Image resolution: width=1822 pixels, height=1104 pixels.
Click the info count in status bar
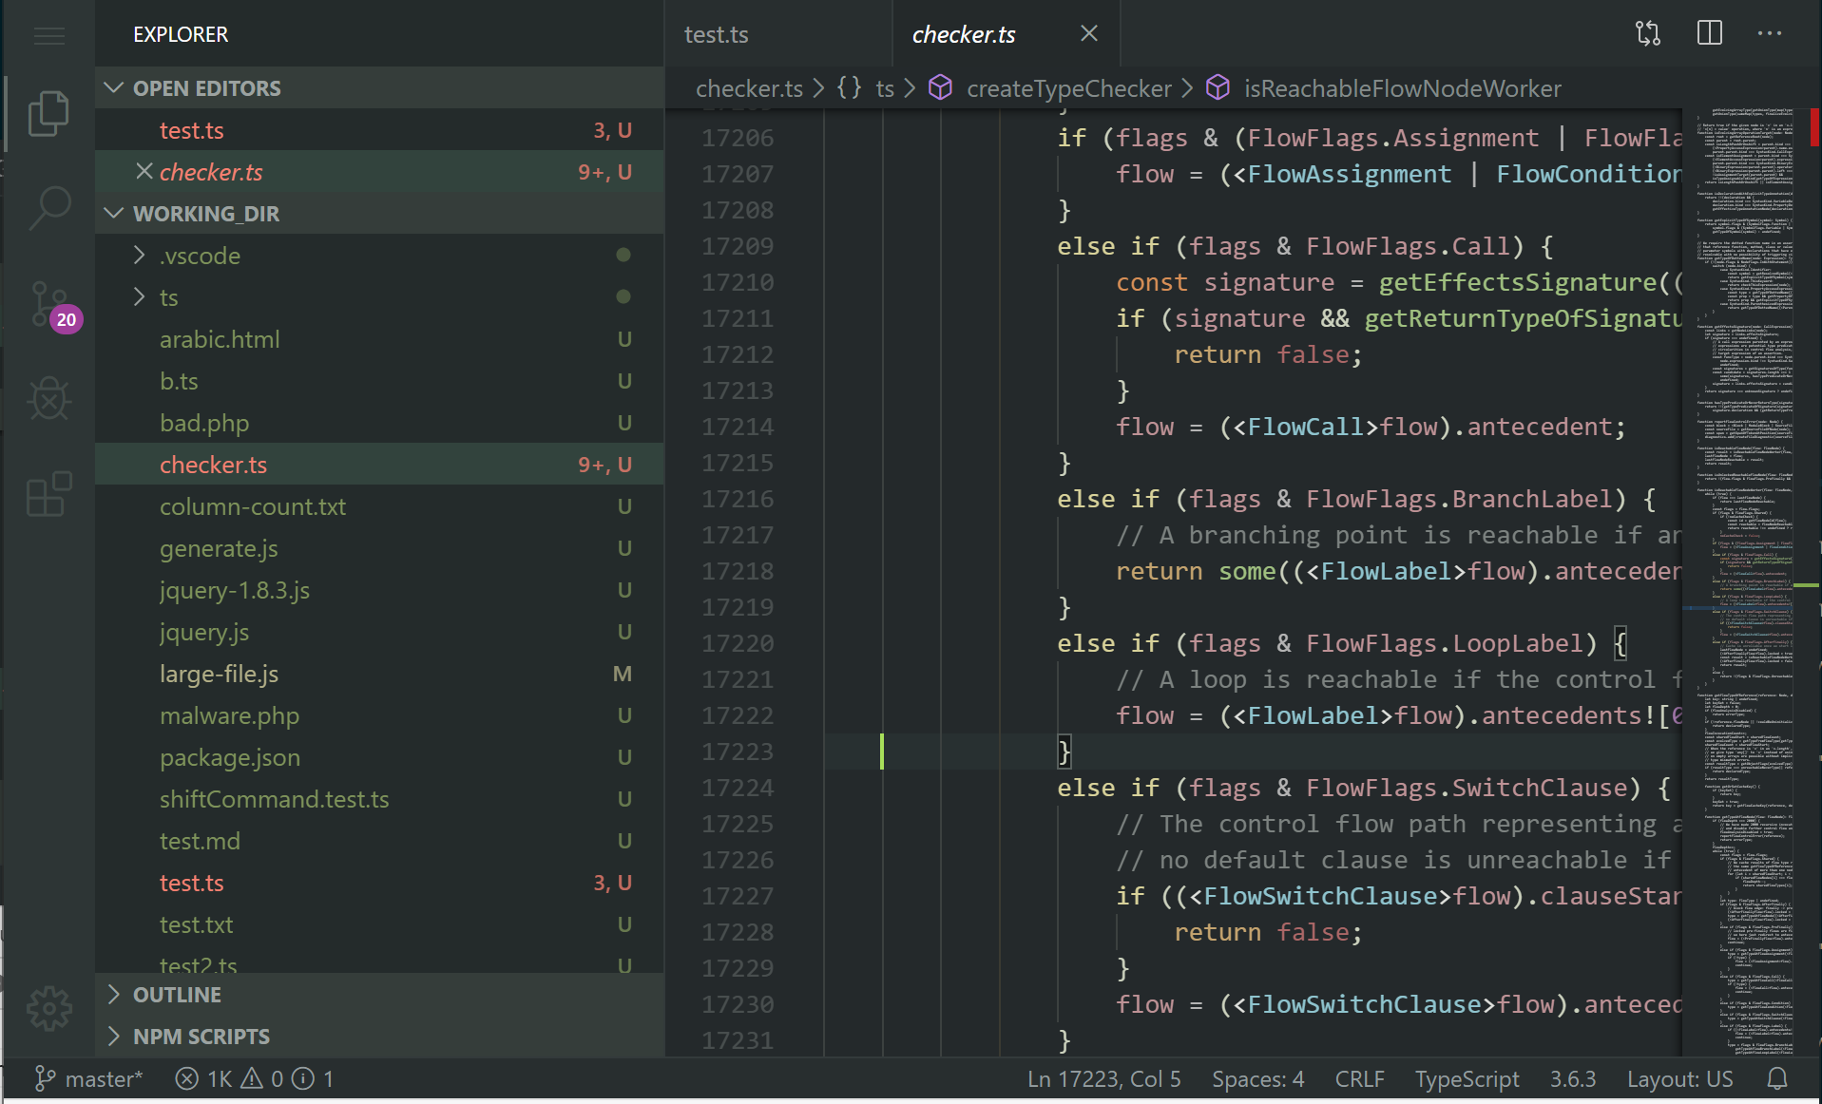click(x=313, y=1078)
